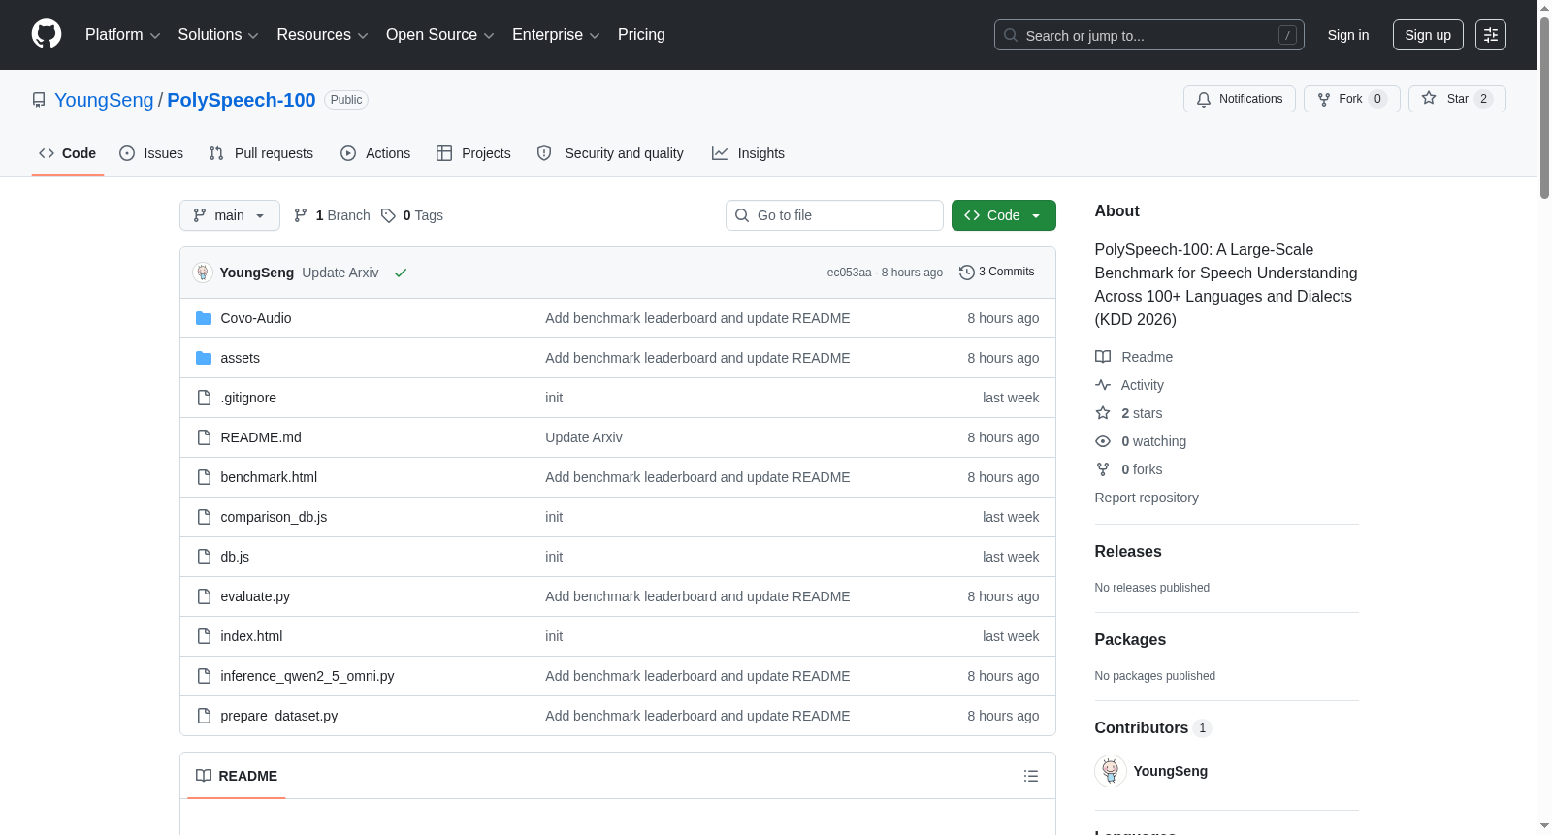Screen dimensions: 1552x835
Task: Open the YoungSeng owner link in breadcrumb
Action: pos(104,100)
